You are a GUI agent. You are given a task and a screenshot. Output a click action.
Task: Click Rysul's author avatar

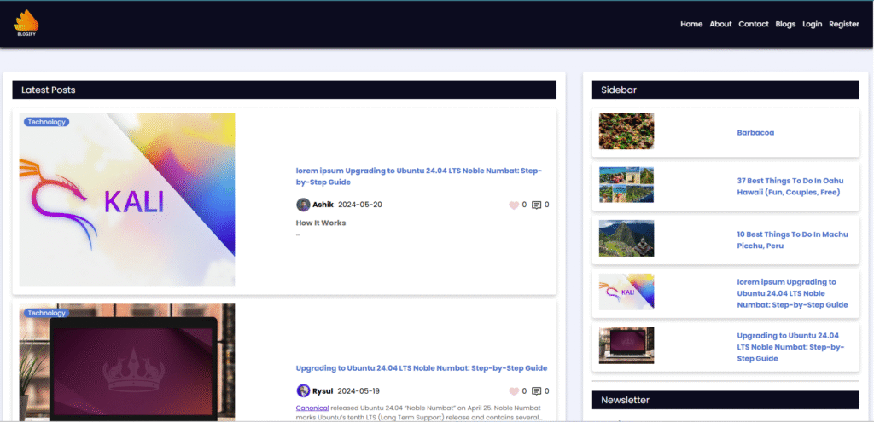coord(303,391)
